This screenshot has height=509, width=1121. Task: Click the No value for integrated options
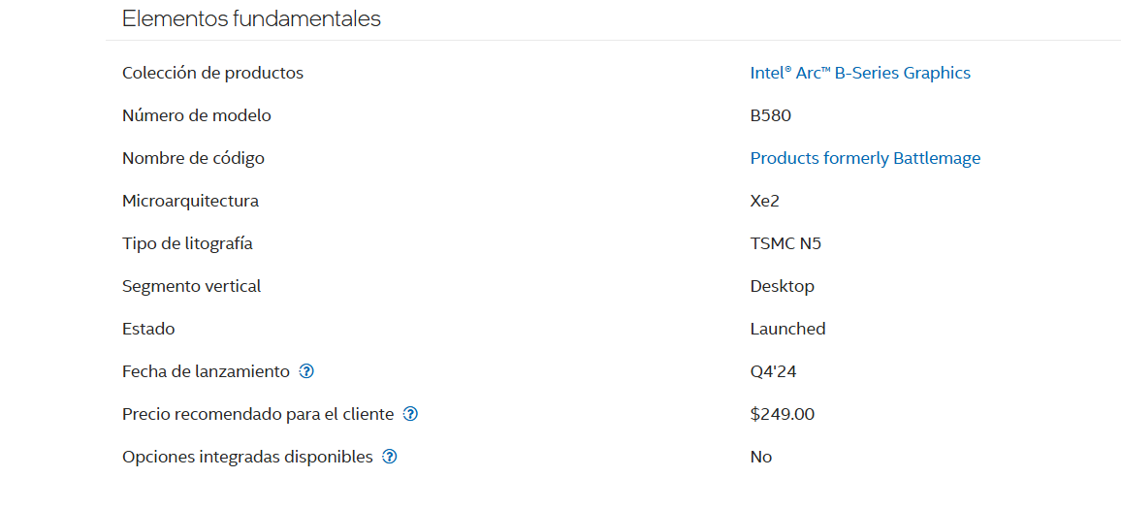click(x=760, y=457)
